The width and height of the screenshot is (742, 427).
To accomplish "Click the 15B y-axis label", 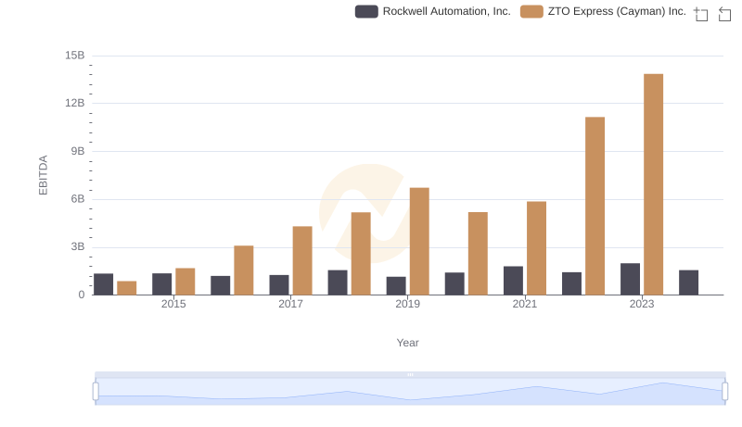I will tap(75, 56).
